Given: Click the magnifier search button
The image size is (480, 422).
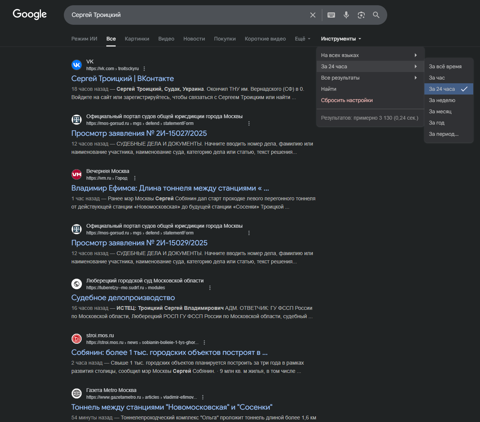Looking at the screenshot, I should pyautogui.click(x=376, y=15).
